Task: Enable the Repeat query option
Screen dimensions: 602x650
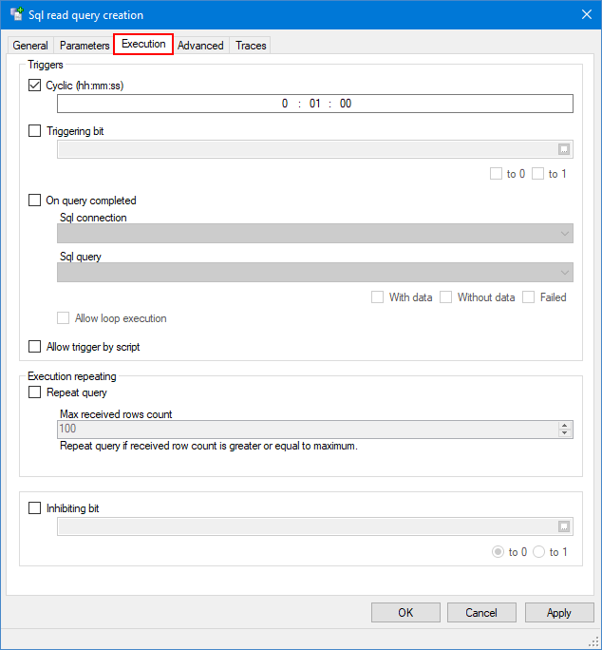Action: click(35, 392)
